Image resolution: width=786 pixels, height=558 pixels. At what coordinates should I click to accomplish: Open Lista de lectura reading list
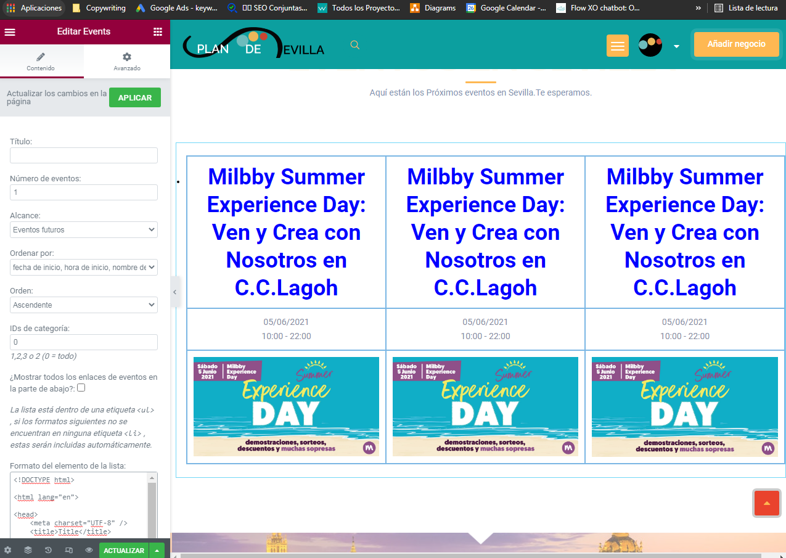click(746, 8)
